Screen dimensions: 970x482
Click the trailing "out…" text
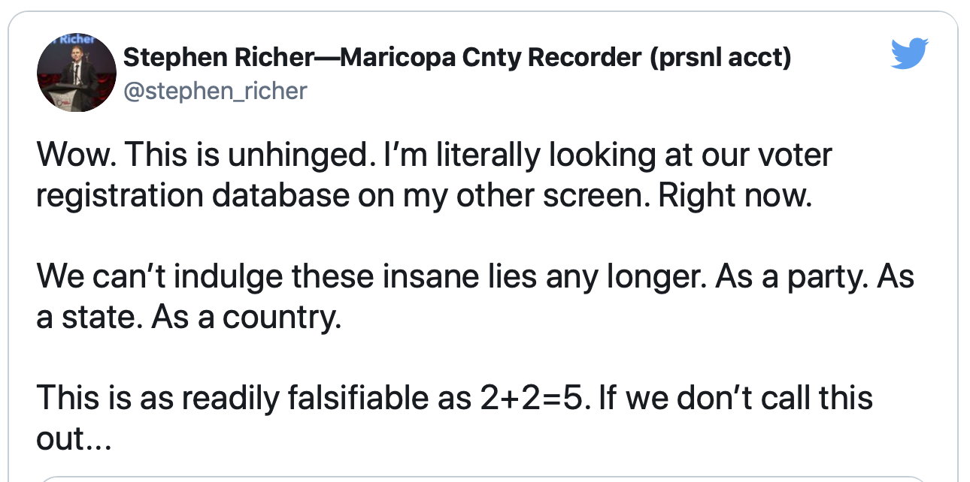[73, 438]
